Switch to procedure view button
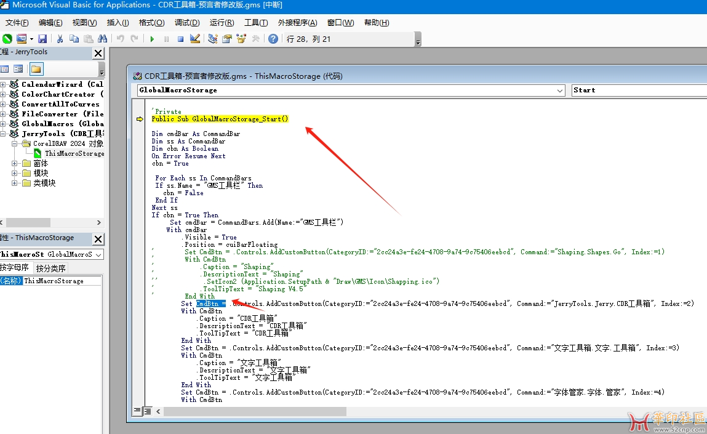 pos(137,411)
